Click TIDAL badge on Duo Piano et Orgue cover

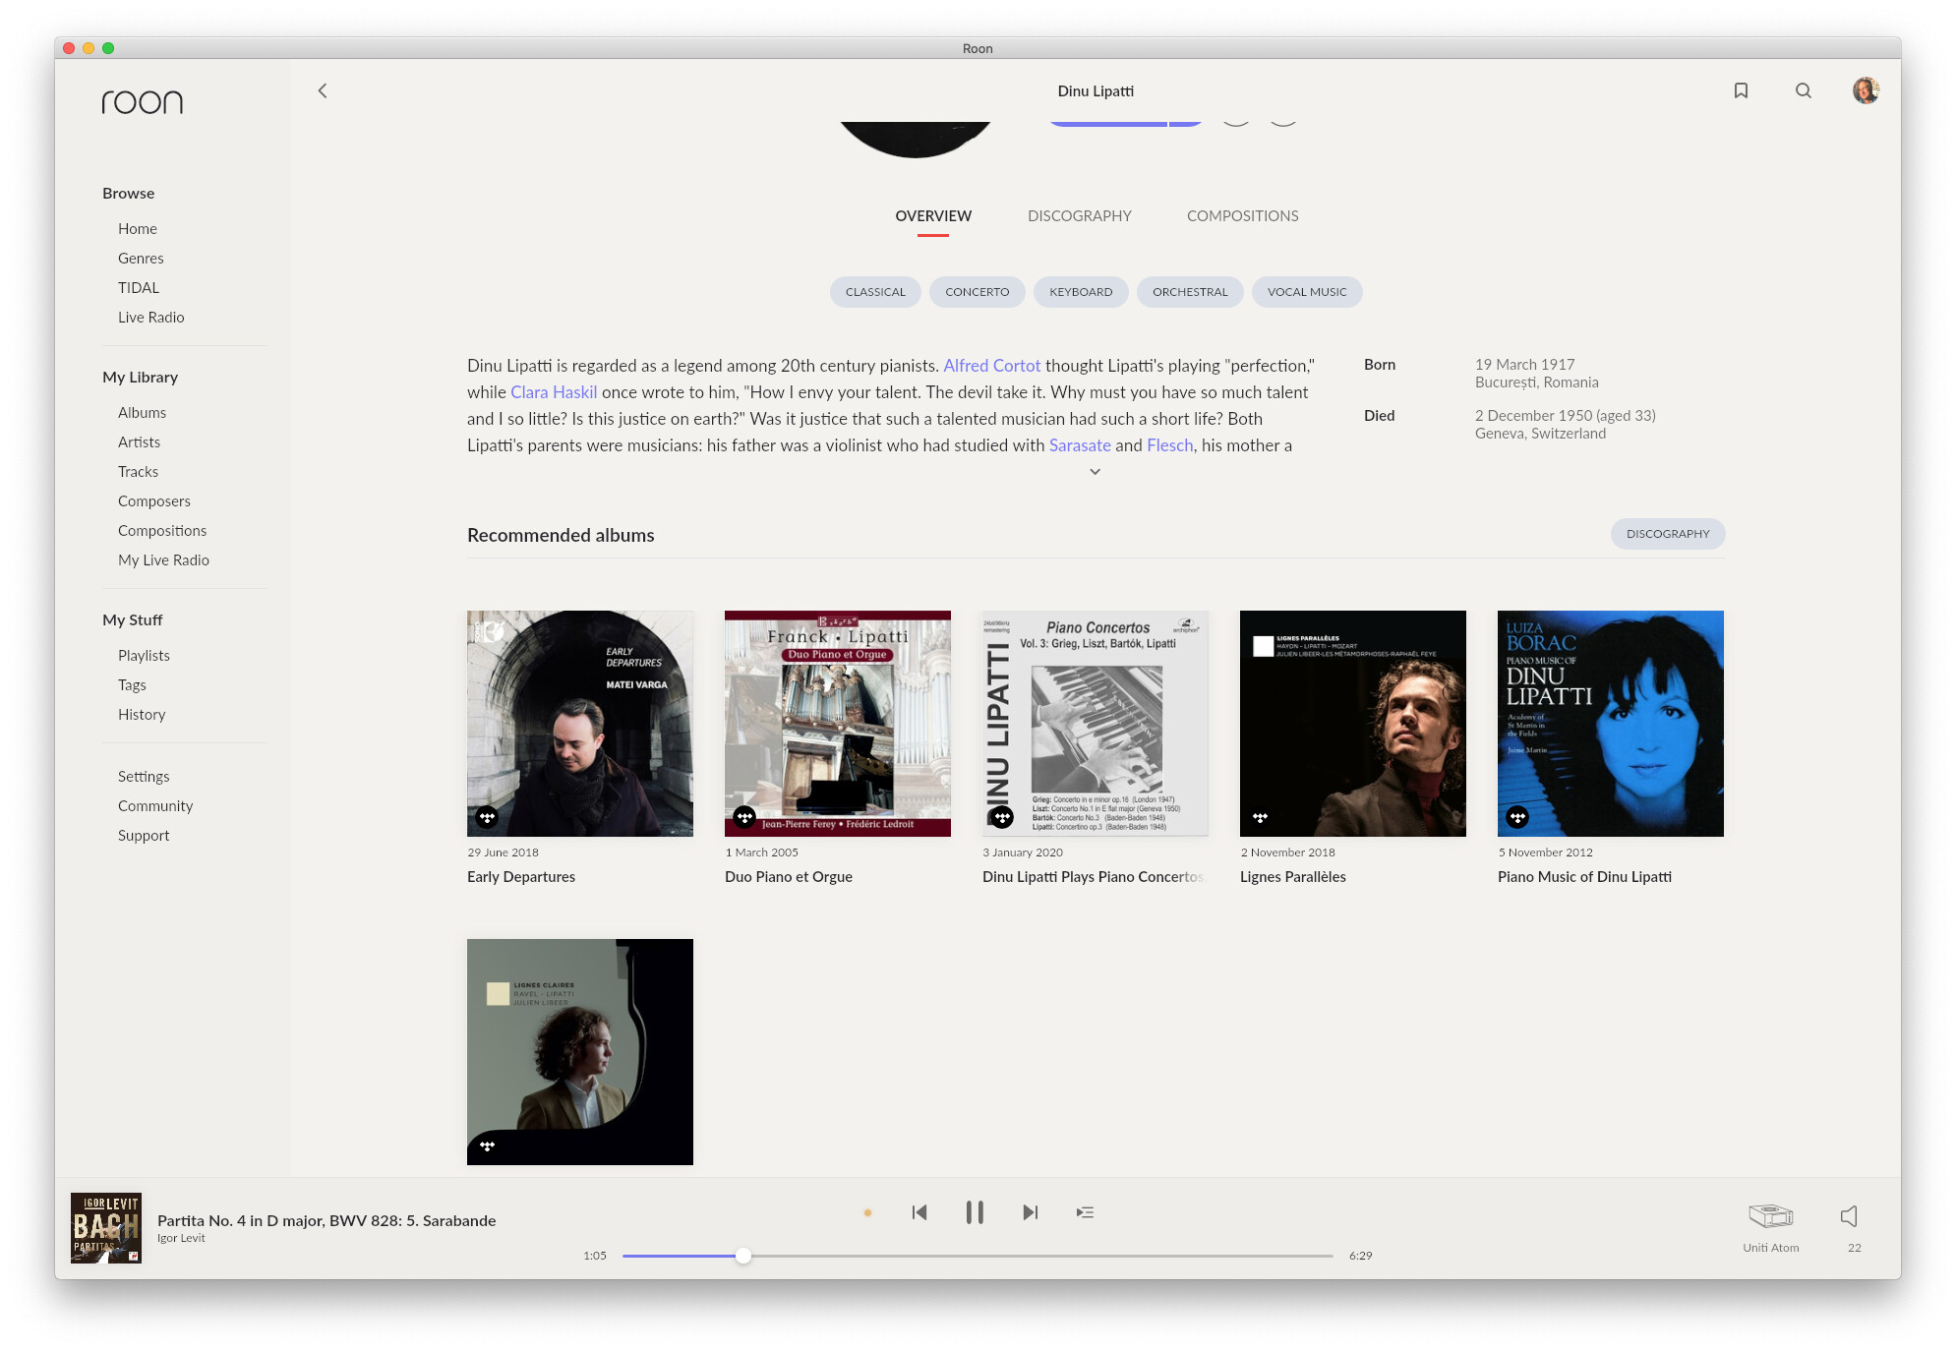pyautogui.click(x=744, y=817)
